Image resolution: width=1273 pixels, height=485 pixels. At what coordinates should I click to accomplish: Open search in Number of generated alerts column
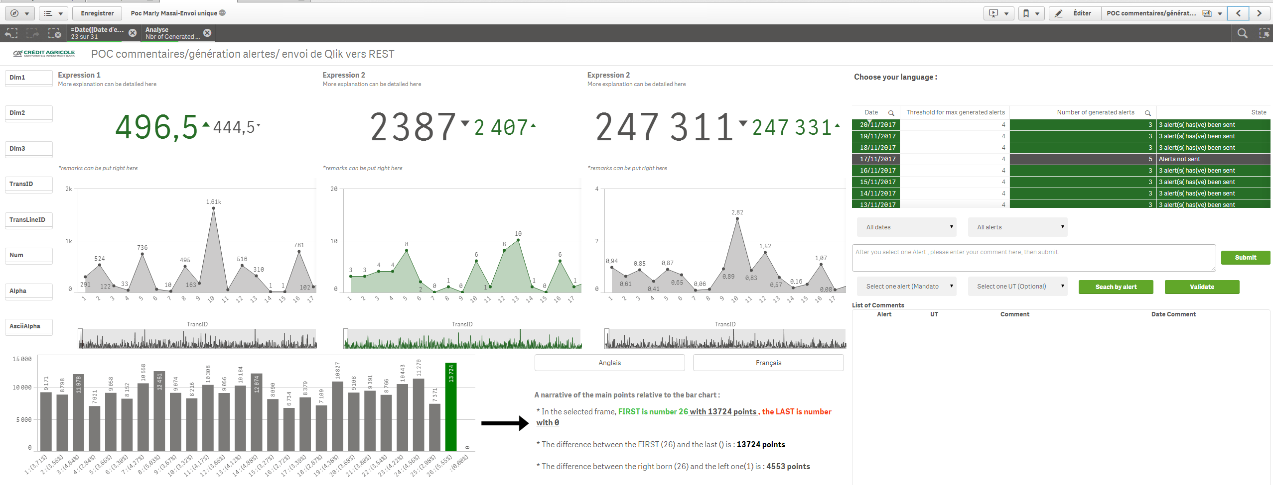pyautogui.click(x=1147, y=112)
